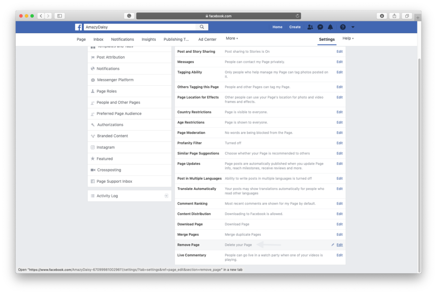Open Activity Log in sidebar
437x294 pixels.
pos(107,196)
